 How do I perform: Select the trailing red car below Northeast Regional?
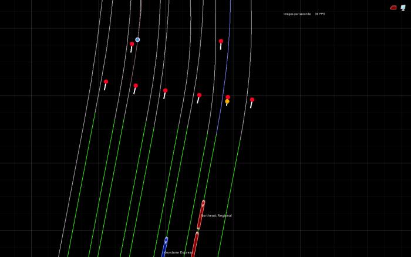(195, 244)
